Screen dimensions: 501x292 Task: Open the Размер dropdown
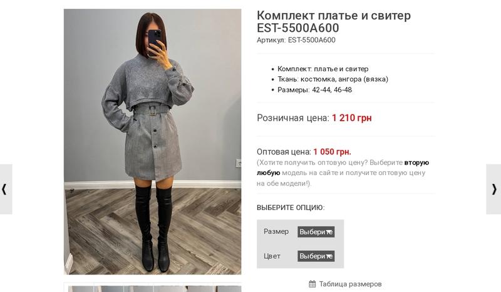(316, 232)
